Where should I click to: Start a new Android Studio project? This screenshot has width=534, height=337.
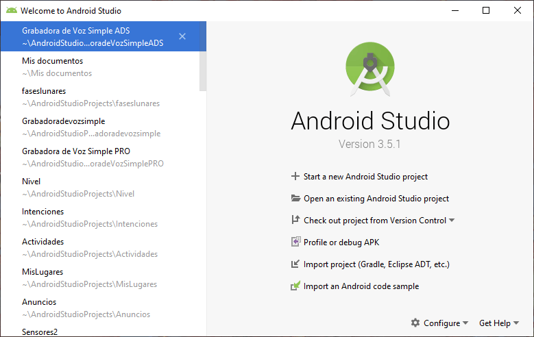click(365, 177)
